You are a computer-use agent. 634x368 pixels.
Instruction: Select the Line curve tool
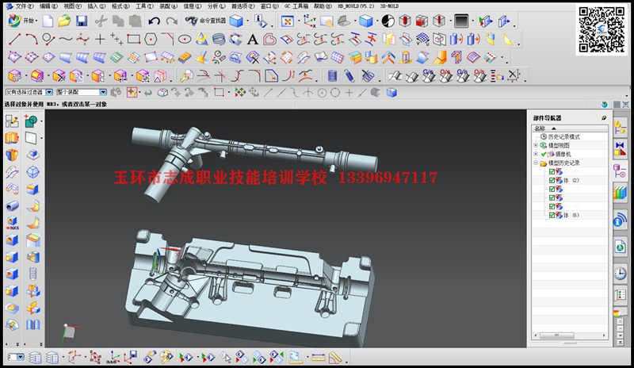point(14,39)
